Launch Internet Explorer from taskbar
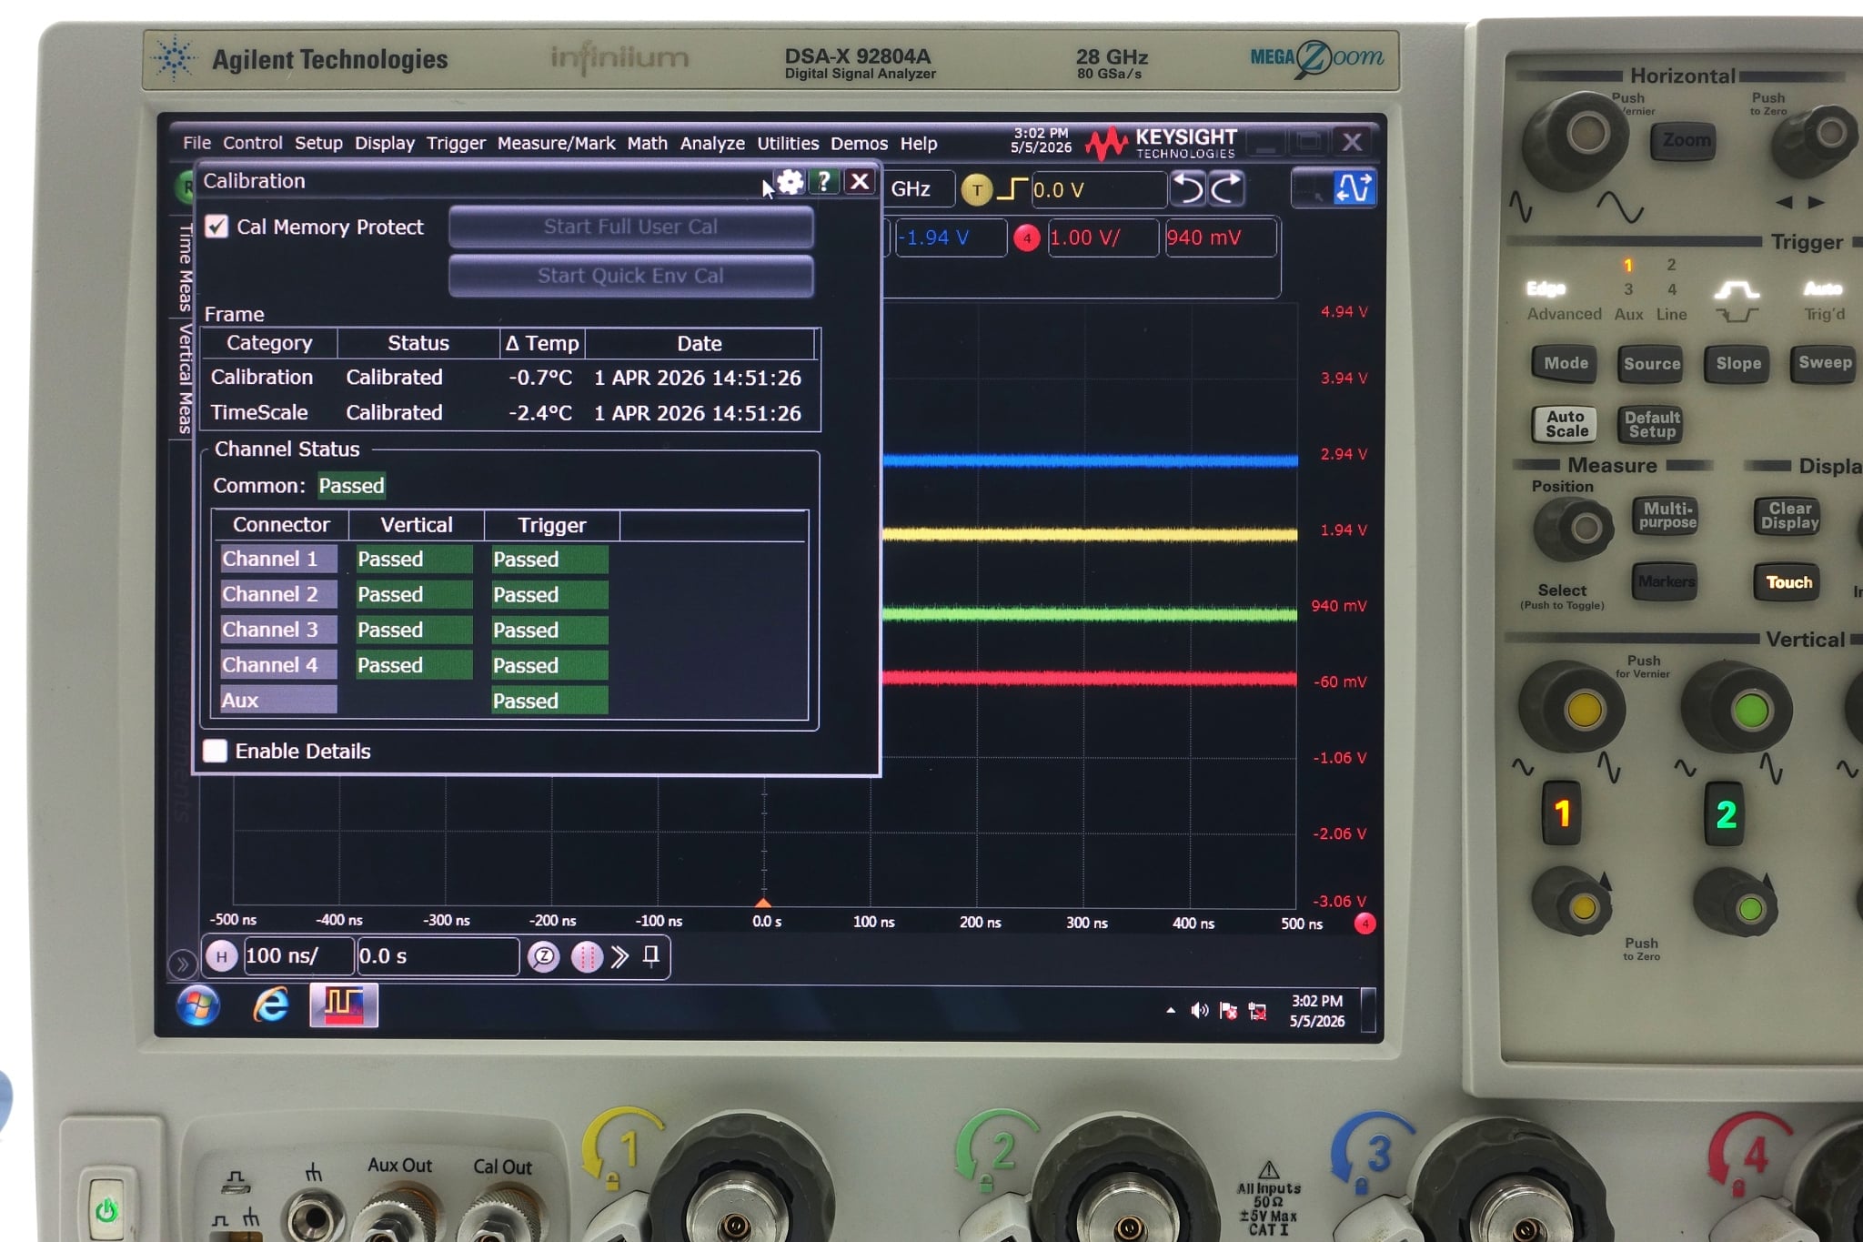 tap(271, 1005)
